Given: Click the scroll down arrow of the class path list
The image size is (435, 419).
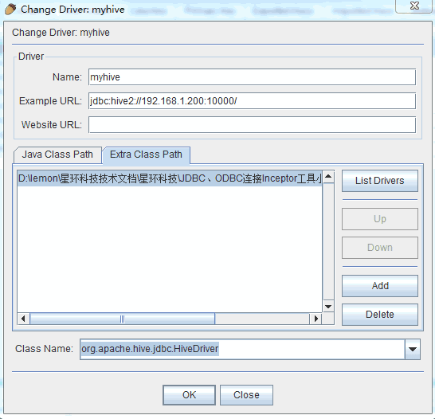Looking at the screenshot, I should [328, 306].
